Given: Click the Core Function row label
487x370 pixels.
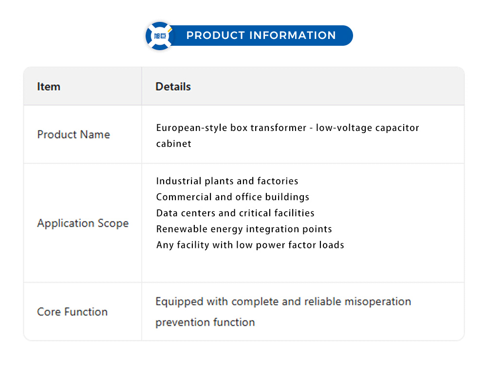Looking at the screenshot, I should point(72,312).
